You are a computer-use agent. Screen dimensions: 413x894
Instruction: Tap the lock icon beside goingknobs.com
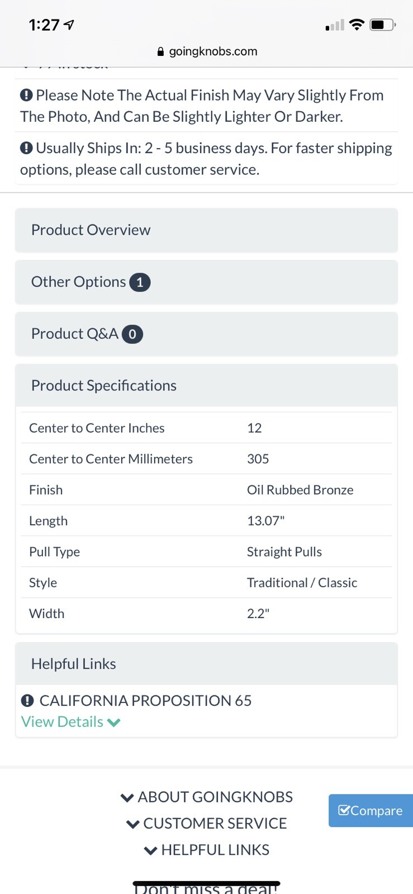tap(161, 52)
